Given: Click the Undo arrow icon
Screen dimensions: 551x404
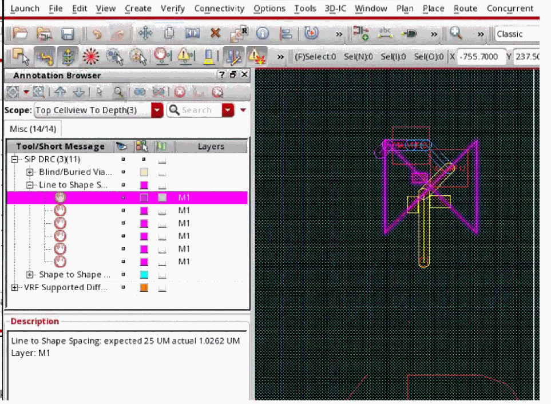Looking at the screenshot, I should tap(97, 34).
